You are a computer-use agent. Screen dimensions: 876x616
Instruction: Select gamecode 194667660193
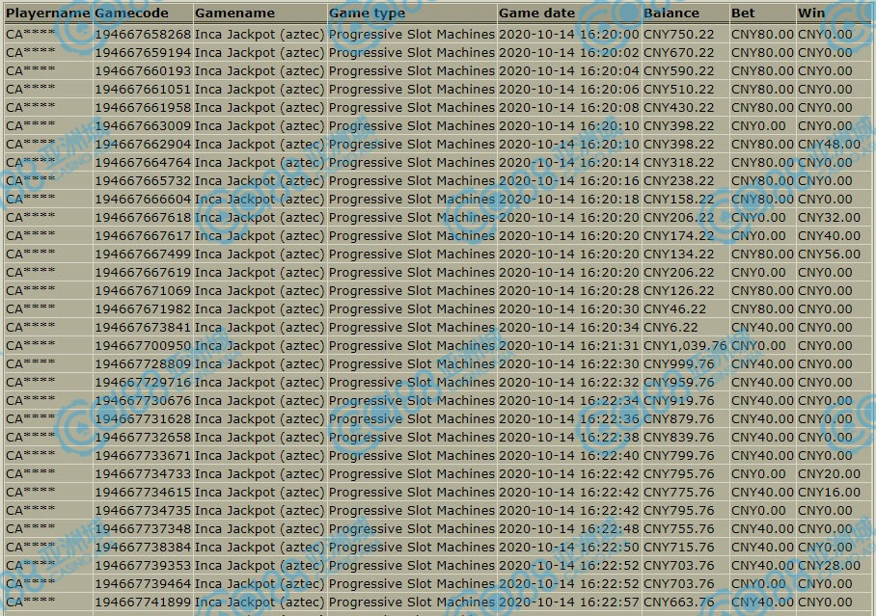(x=143, y=71)
